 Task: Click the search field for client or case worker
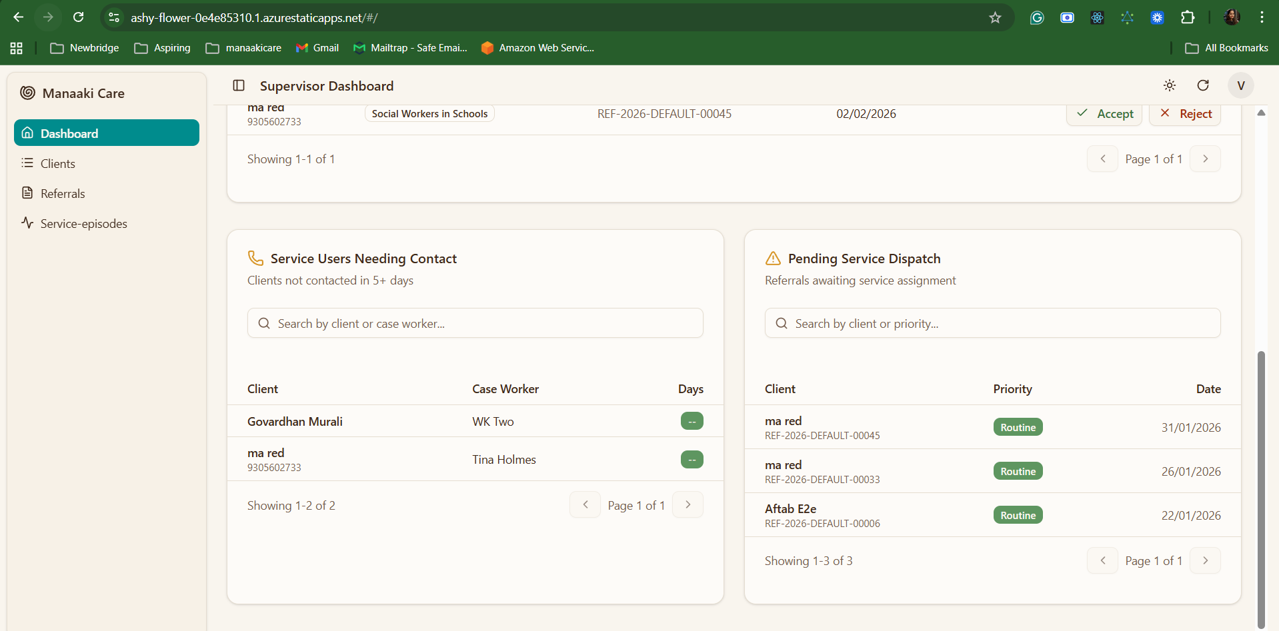[x=475, y=323]
